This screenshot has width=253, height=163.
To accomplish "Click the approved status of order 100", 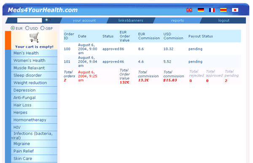I will (x=110, y=49).
